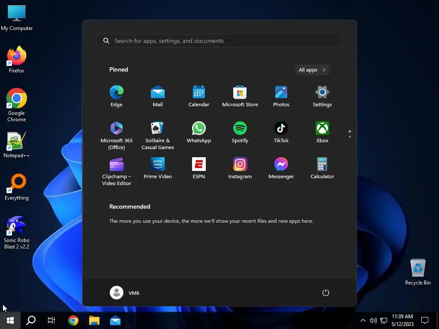Viewport: 439px width, 329px height.
Task: Launch Instagram from pinned apps
Action: pyautogui.click(x=240, y=168)
